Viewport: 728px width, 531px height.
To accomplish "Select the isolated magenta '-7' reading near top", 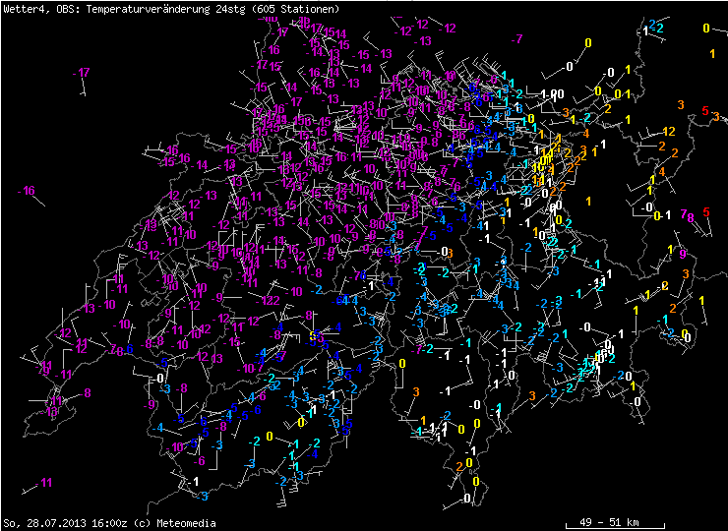I will click(x=517, y=38).
